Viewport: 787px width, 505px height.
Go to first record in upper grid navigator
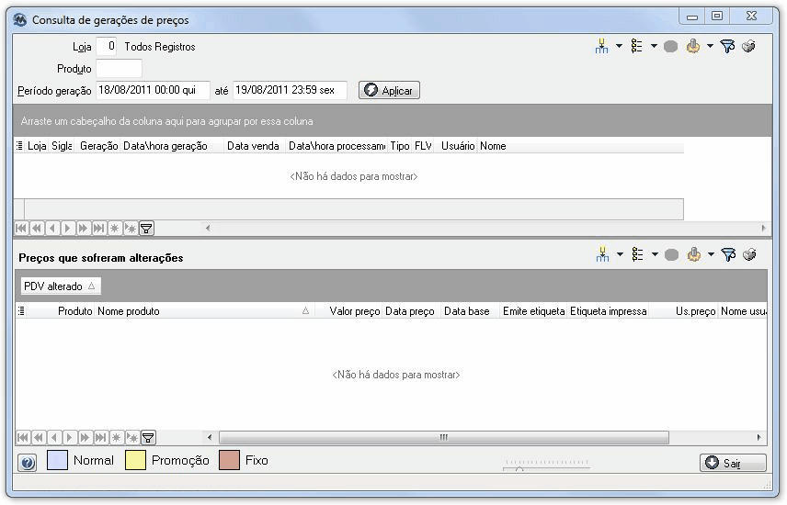pyautogui.click(x=21, y=229)
